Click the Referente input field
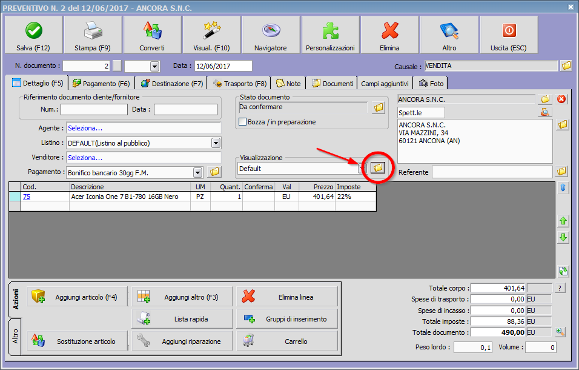 492,172
